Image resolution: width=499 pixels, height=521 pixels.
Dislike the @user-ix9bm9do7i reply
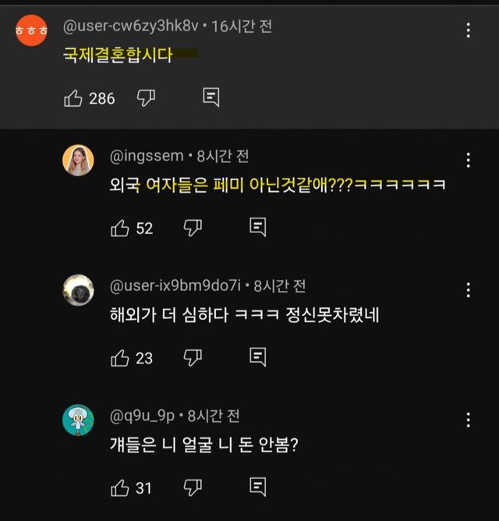(x=193, y=358)
